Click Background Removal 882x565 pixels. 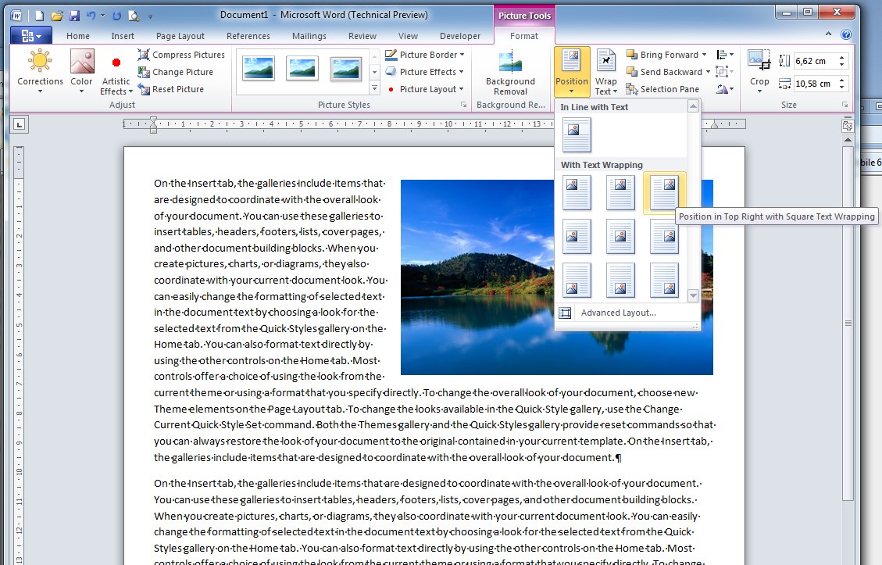coord(510,72)
